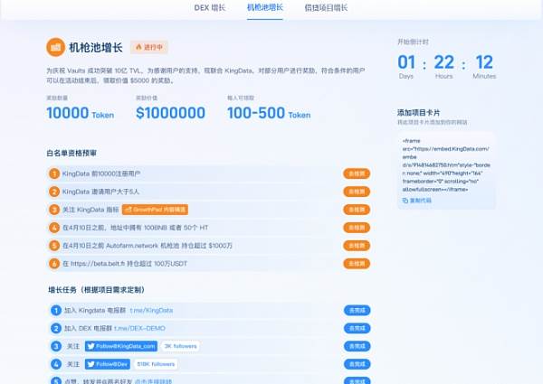Click the 3K followers count badge
Screen dimensions: 543x384
coord(180,346)
